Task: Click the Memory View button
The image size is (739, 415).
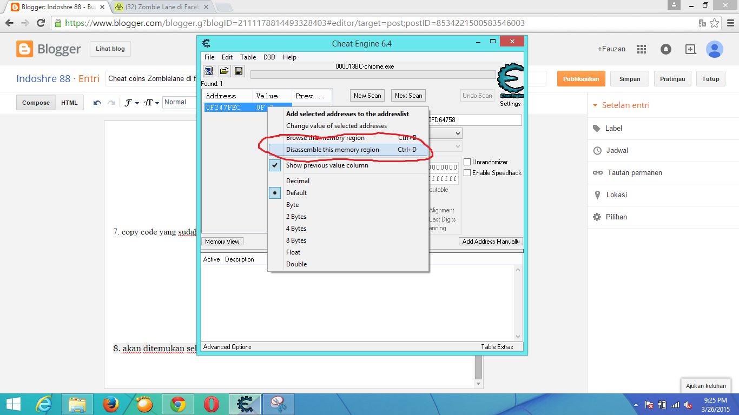Action: coord(222,242)
